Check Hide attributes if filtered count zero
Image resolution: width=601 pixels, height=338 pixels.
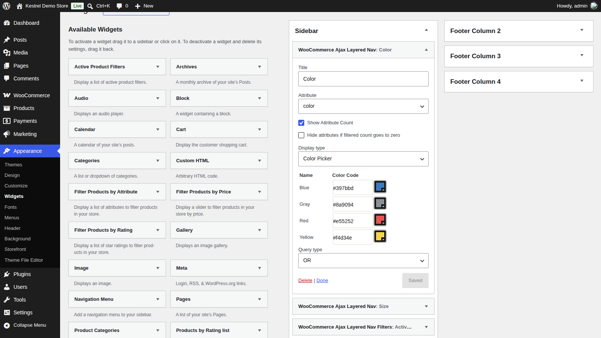[301, 135]
